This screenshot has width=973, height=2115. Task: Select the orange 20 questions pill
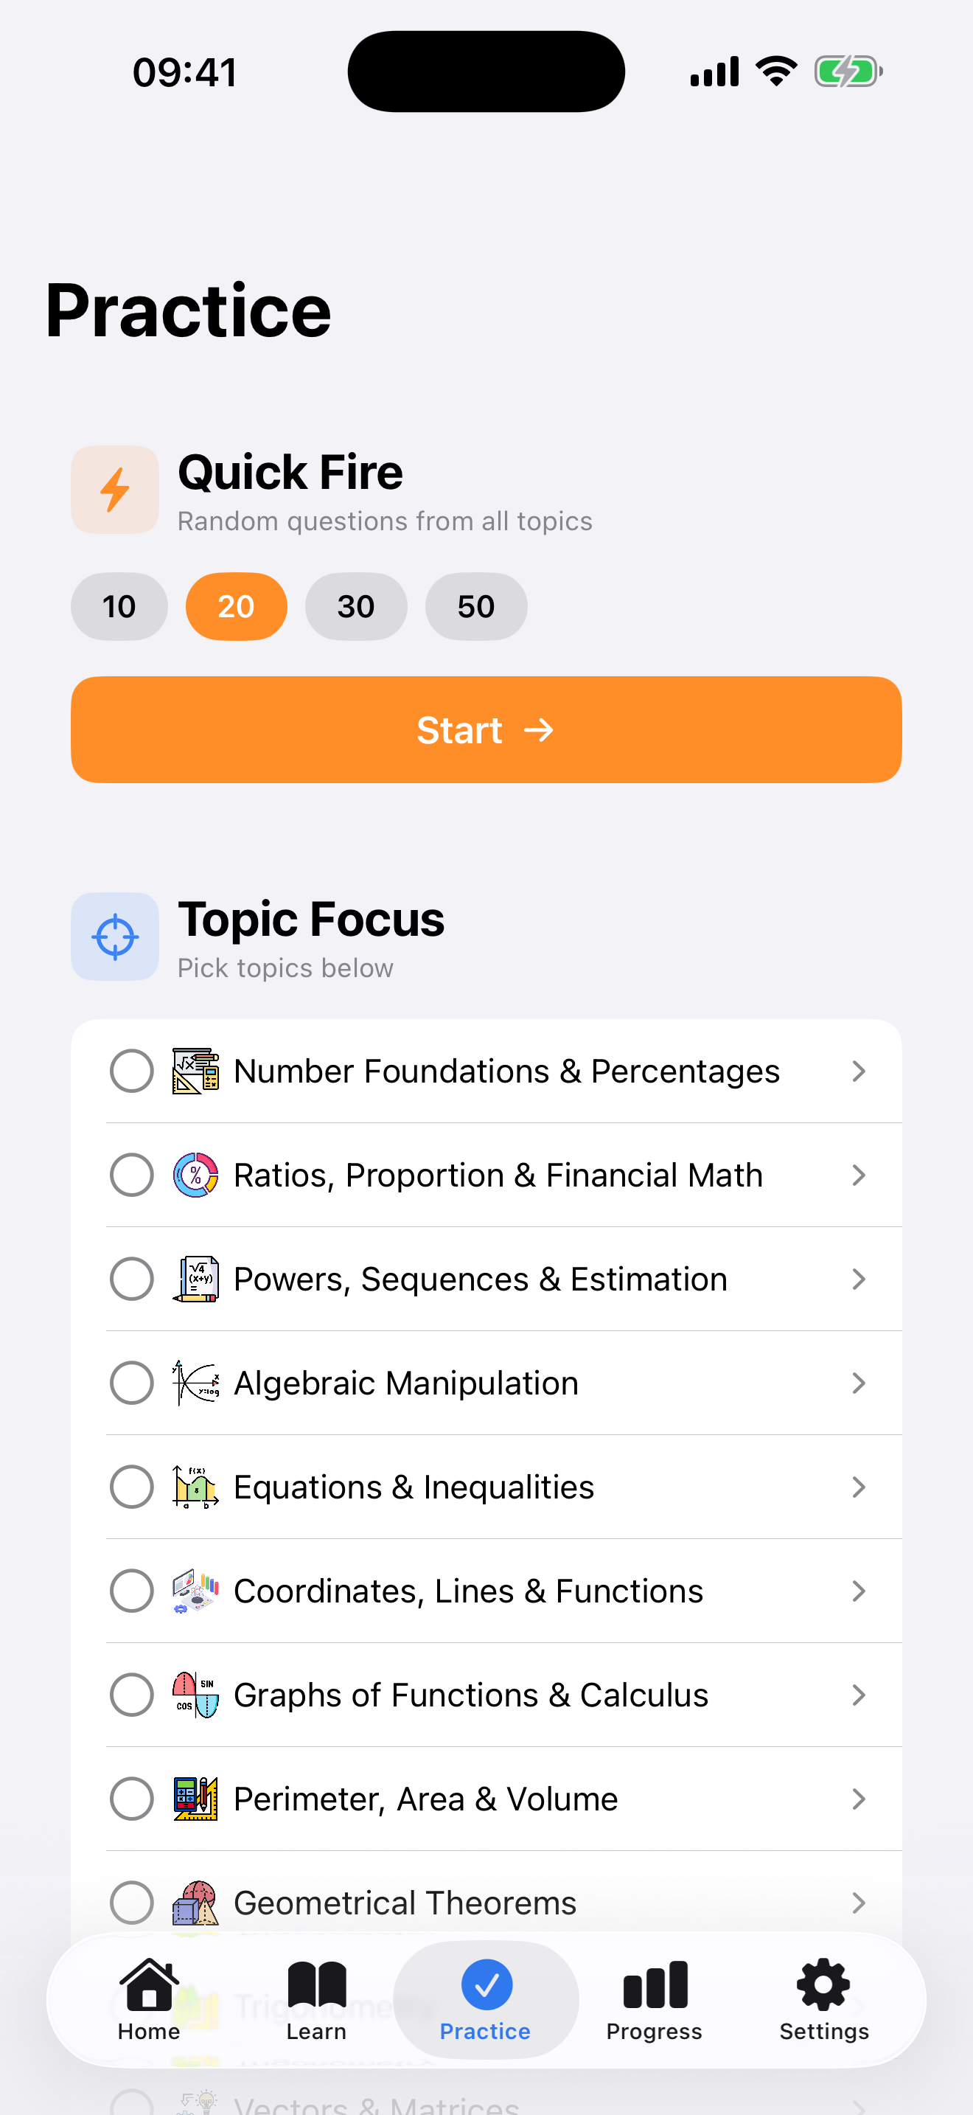pyautogui.click(x=237, y=607)
